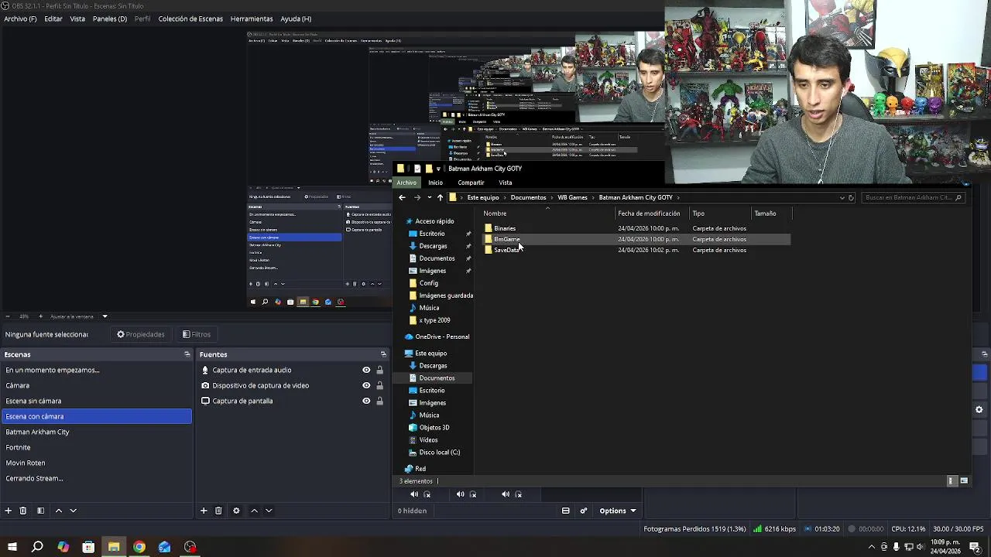
Task: Open Explorer address history dropdown
Action: (x=842, y=197)
